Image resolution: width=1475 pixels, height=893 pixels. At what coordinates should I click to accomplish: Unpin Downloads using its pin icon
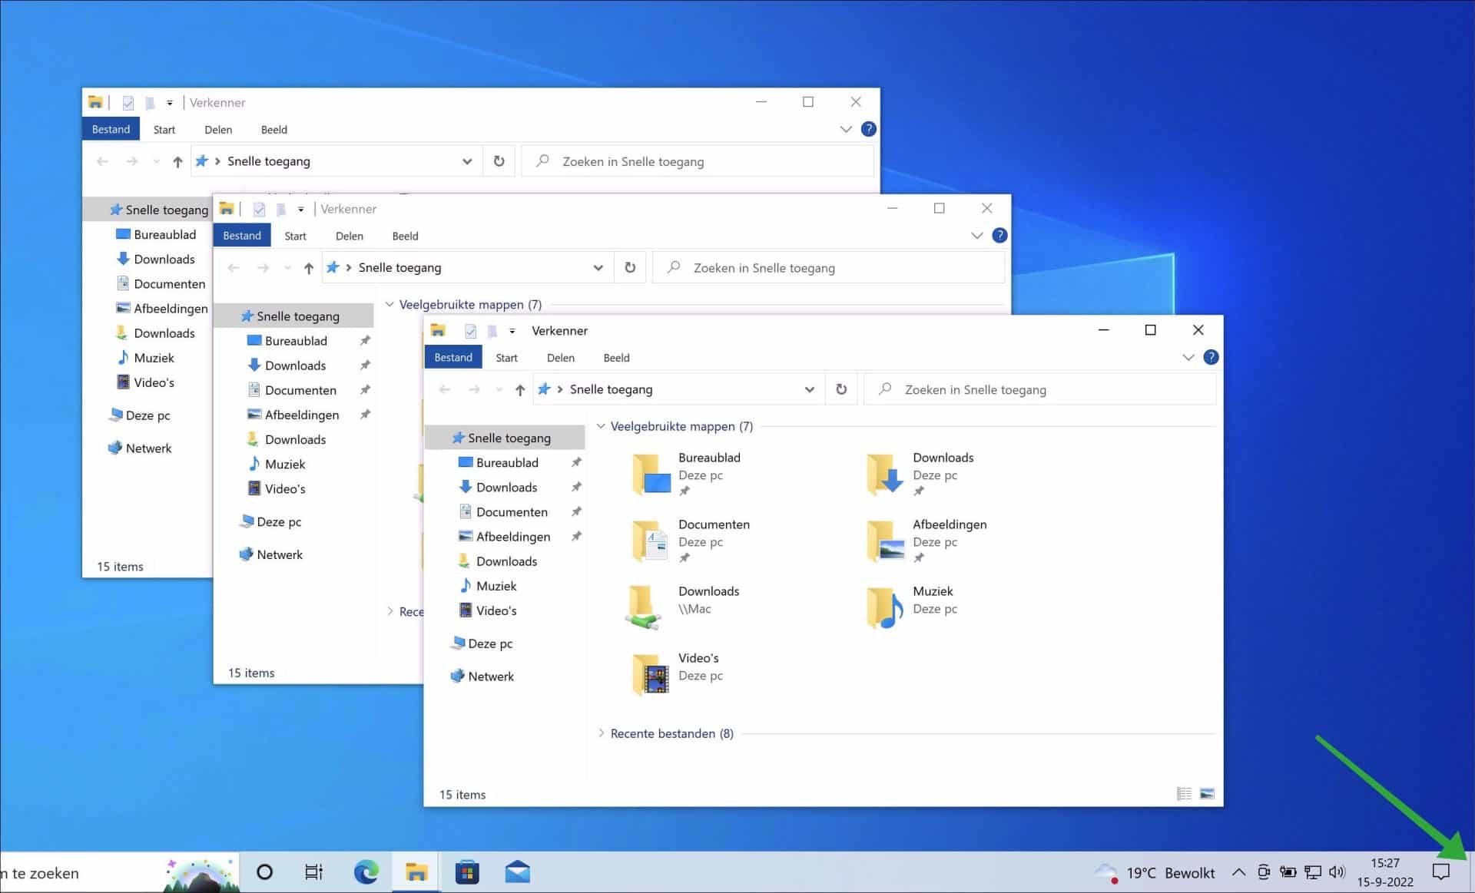[576, 487]
